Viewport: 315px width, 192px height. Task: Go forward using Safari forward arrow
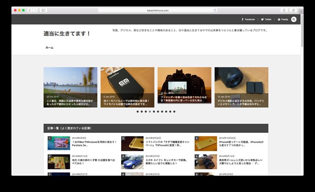coord(35,10)
